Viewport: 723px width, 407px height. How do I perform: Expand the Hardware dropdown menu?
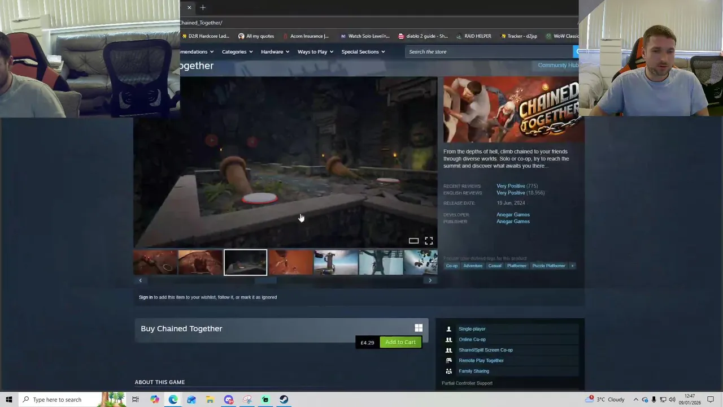coord(275,52)
